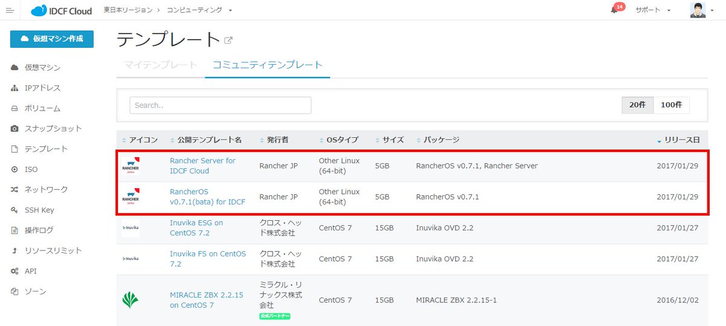726x326 pixels.
Task: Open Rancher Server for IDCF Cloud template
Action: (203, 166)
